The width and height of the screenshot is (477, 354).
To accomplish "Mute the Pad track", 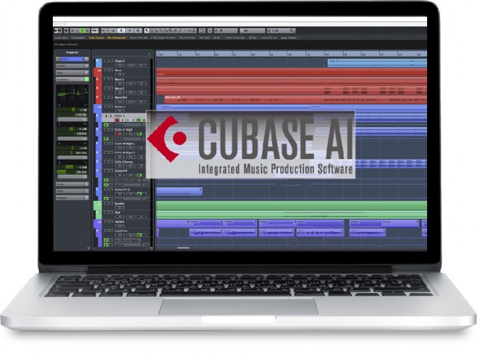I will [x=107, y=213].
